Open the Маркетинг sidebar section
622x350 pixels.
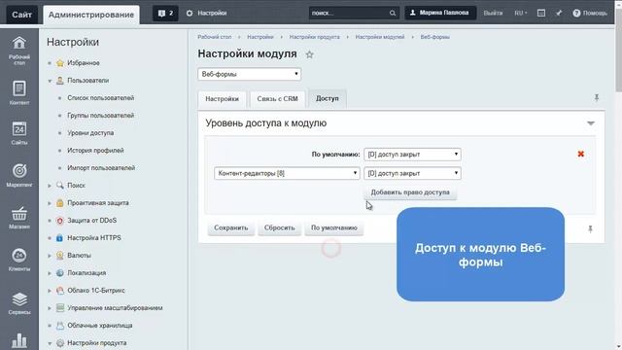pos(19,175)
